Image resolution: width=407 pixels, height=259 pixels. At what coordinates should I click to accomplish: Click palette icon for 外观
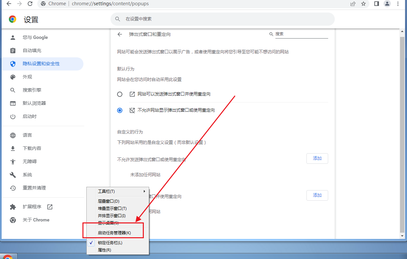click(x=13, y=77)
